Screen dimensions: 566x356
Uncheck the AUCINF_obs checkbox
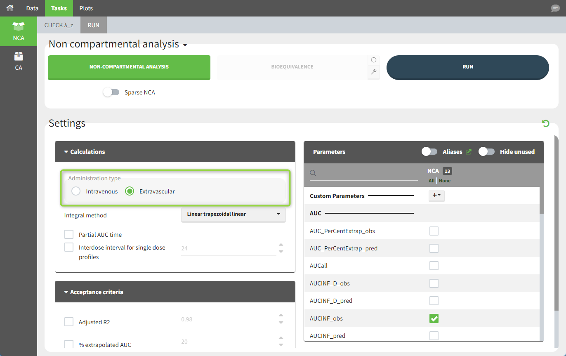pos(434,318)
